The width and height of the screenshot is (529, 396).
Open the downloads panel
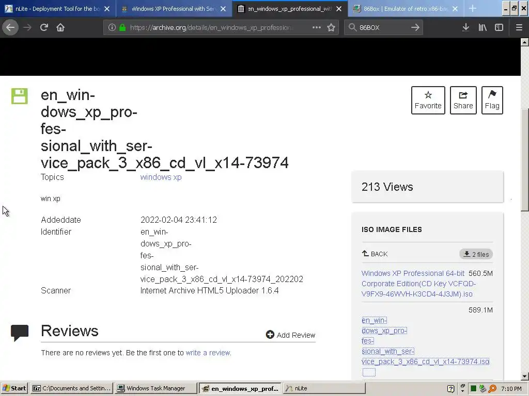coord(465,28)
